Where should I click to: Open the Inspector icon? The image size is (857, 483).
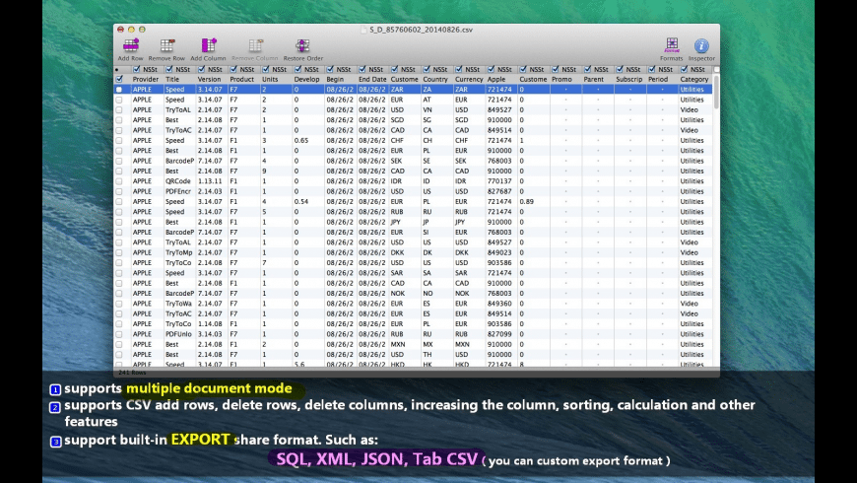701,46
